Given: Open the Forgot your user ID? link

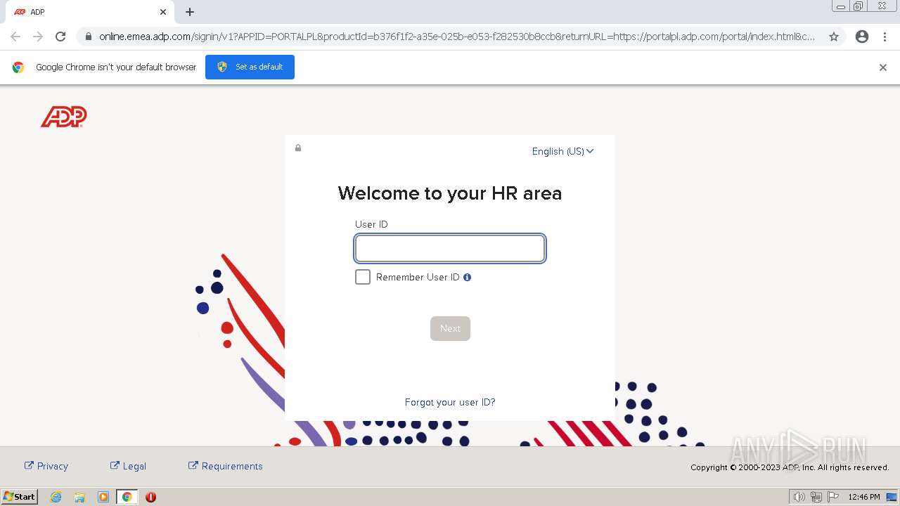Looking at the screenshot, I should (x=450, y=402).
